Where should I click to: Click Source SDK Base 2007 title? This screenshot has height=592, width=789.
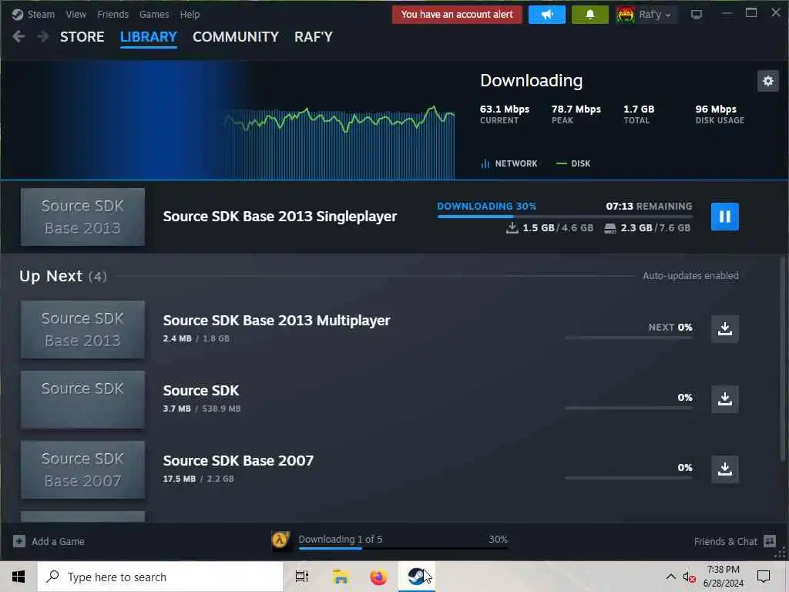(x=238, y=461)
